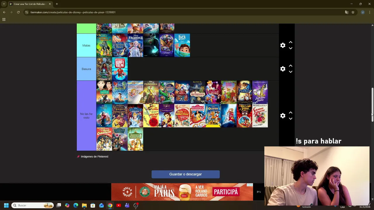Image resolution: width=374 pixels, height=210 pixels.
Task: Select the Wifi Ralph poster
Action: [x=120, y=69]
